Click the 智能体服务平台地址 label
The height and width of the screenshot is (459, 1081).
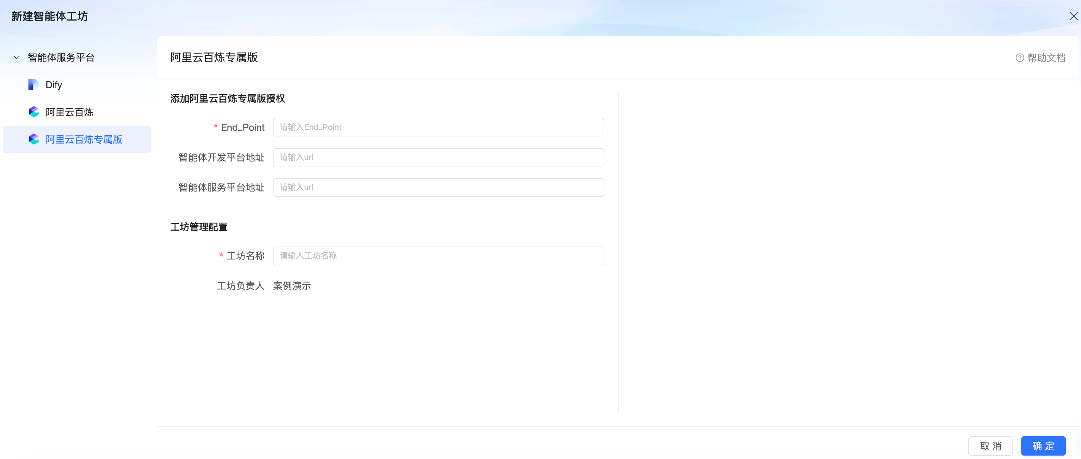222,187
